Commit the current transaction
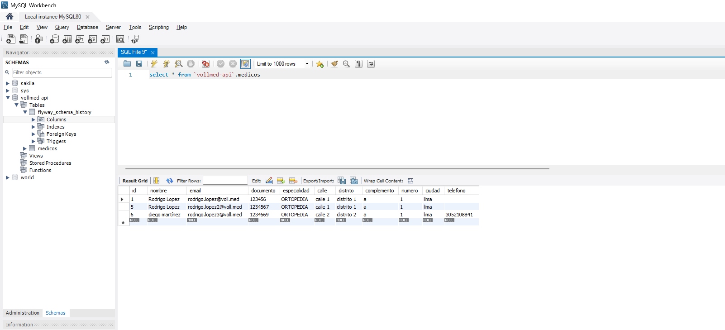The image size is (725, 330). (x=220, y=64)
